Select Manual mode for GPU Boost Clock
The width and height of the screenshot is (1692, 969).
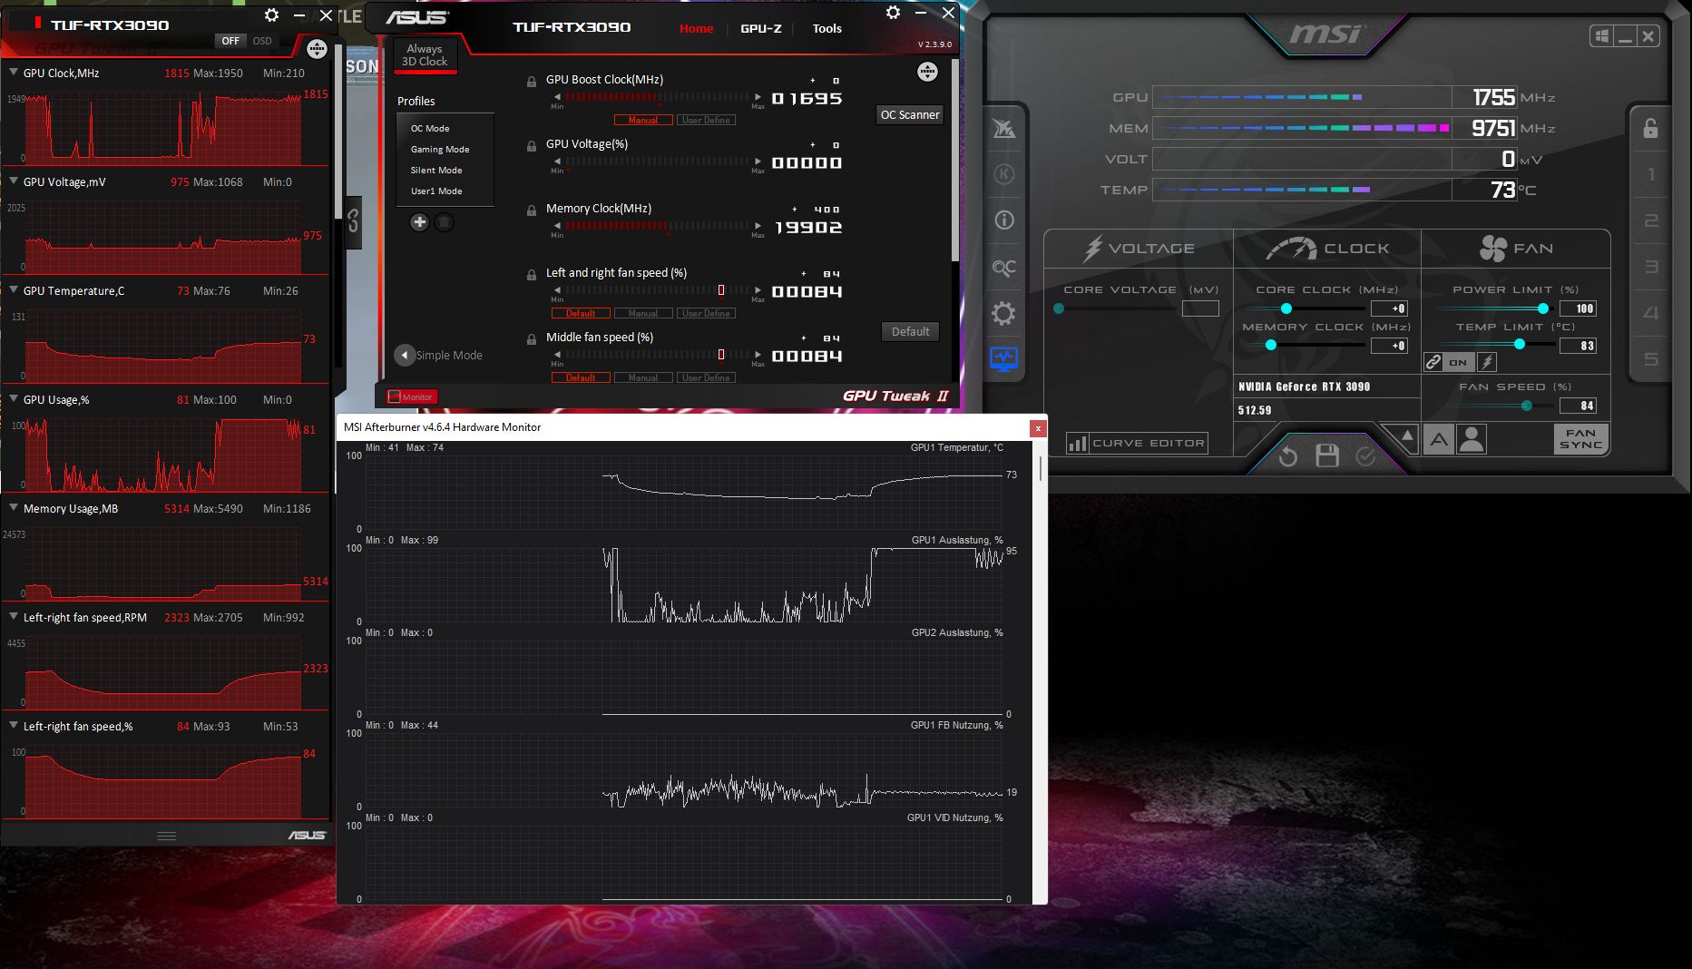[x=643, y=120]
